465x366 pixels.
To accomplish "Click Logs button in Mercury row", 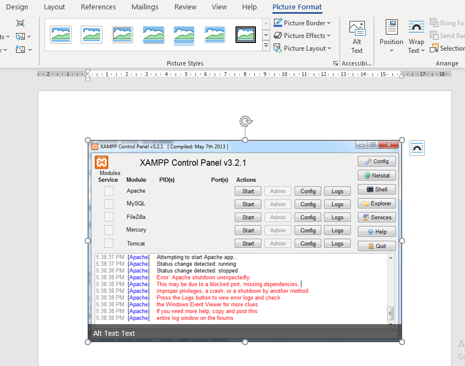I will point(337,231).
